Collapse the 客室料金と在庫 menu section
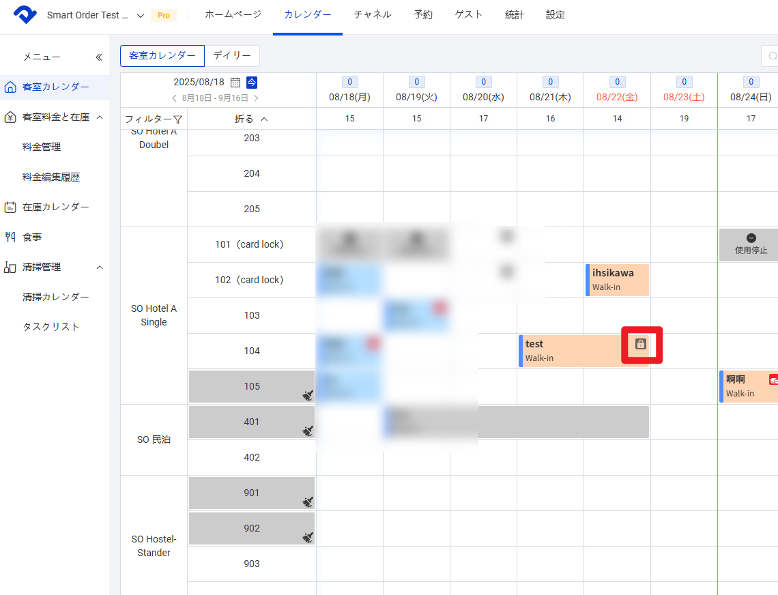 (100, 117)
